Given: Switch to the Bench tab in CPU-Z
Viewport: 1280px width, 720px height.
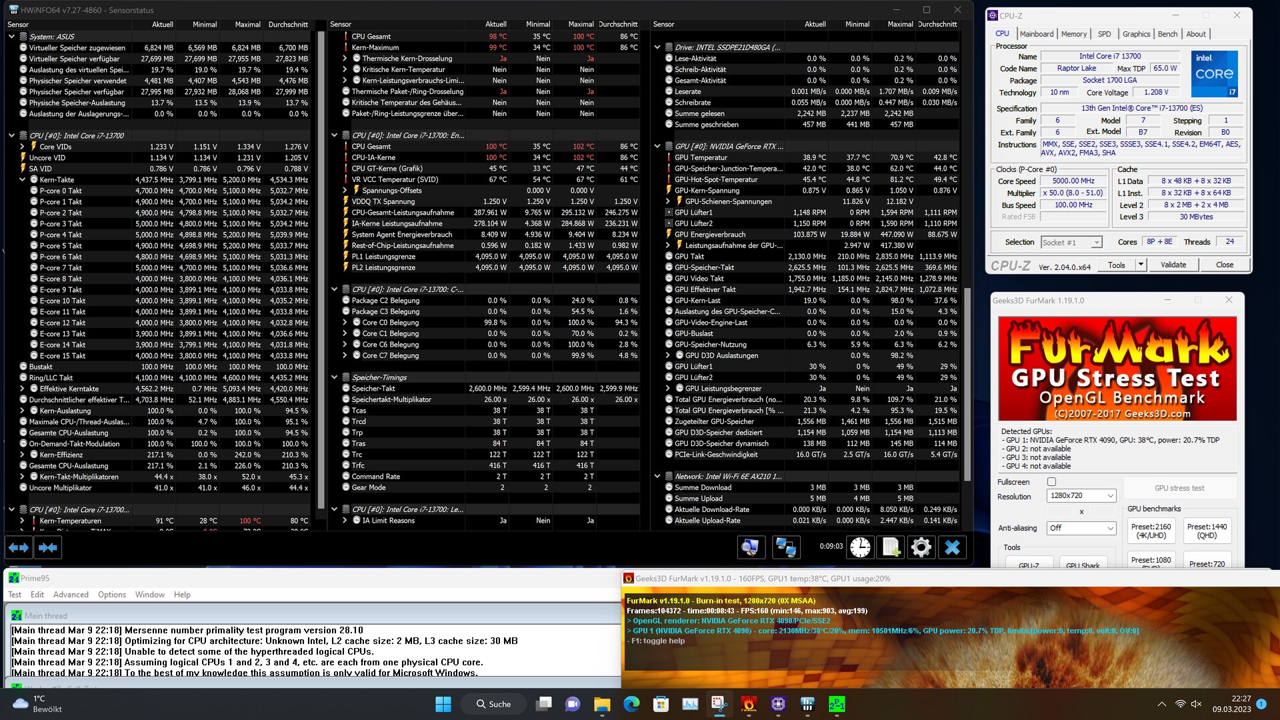Looking at the screenshot, I should pos(1167,34).
